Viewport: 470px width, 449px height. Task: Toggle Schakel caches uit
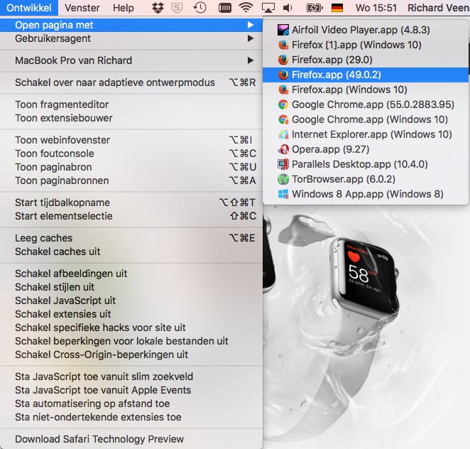[x=131, y=251]
